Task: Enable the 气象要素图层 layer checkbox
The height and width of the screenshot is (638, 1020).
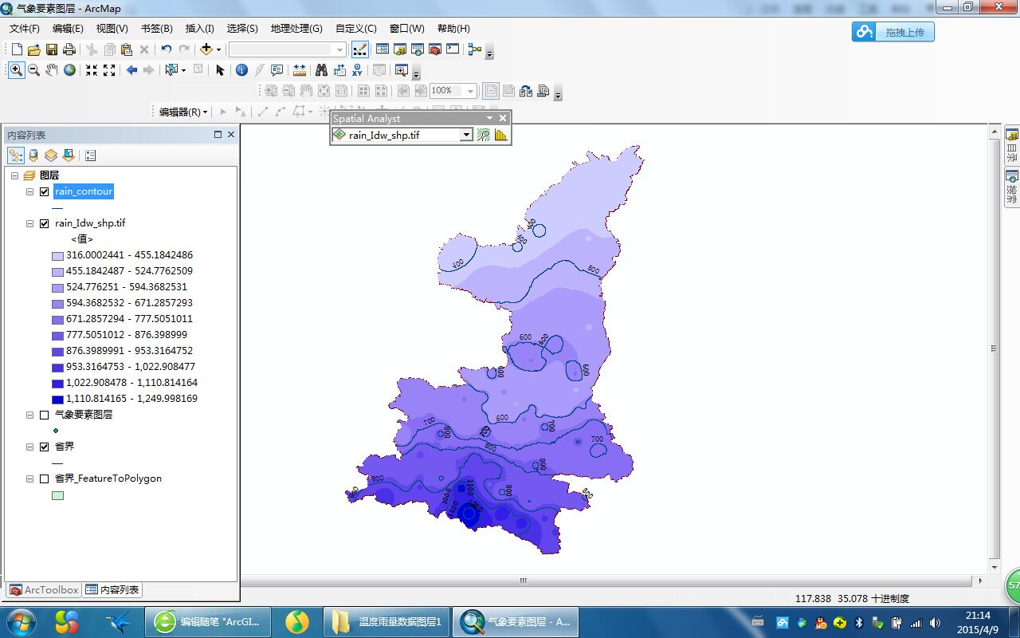Action: click(45, 415)
